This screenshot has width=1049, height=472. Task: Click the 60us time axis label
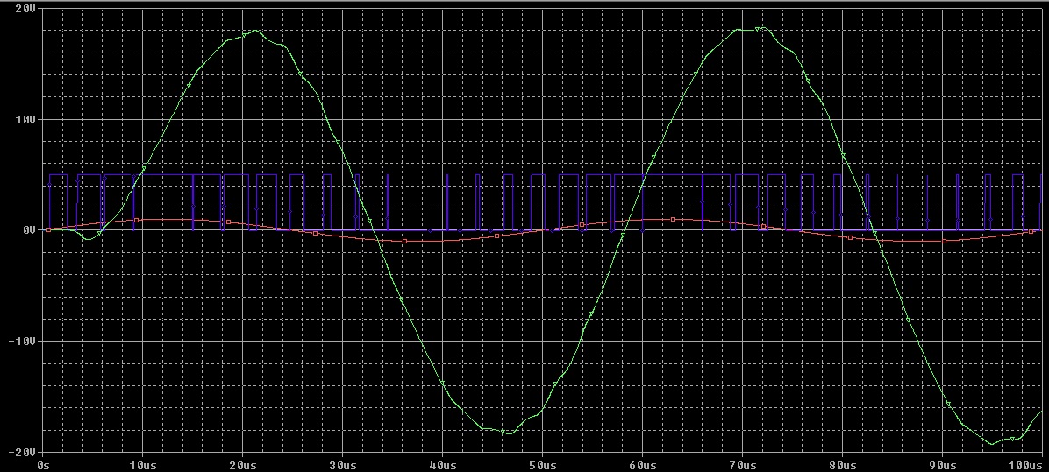click(641, 464)
